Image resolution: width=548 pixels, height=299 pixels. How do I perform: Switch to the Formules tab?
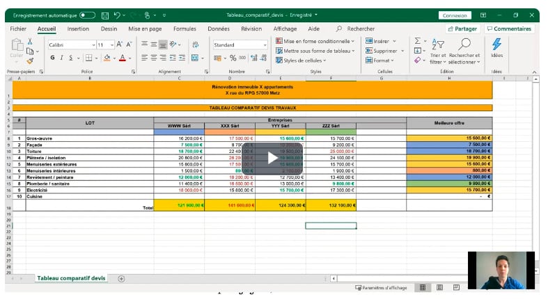pyautogui.click(x=185, y=29)
